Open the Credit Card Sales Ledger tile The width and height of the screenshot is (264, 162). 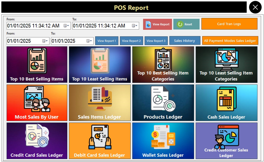pyautogui.click(x=37, y=141)
